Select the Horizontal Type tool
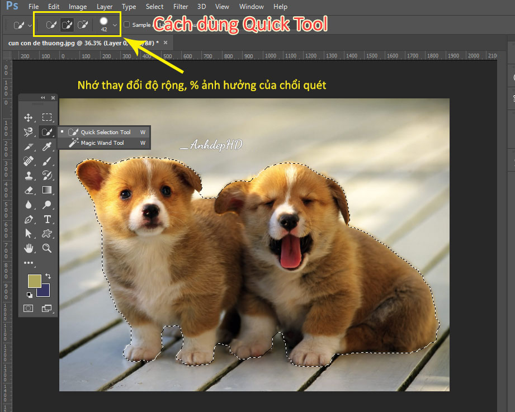This screenshot has width=515, height=412. tap(47, 219)
